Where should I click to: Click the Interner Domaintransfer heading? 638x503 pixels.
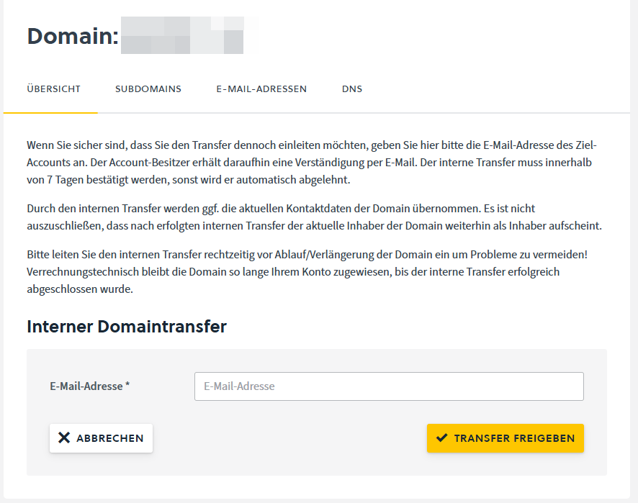[127, 327]
